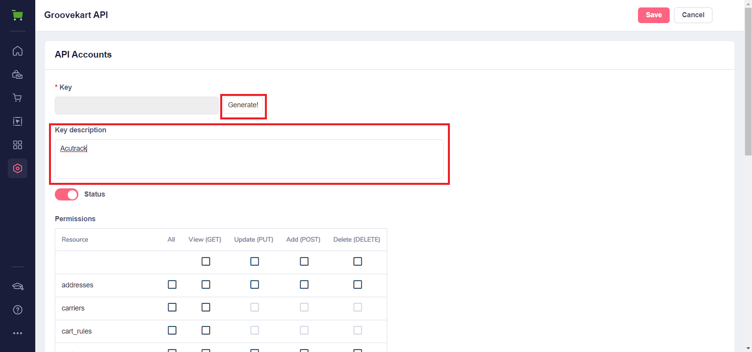The image size is (752, 352).
Task: Check View (GET) for carriers
Action: click(206, 307)
